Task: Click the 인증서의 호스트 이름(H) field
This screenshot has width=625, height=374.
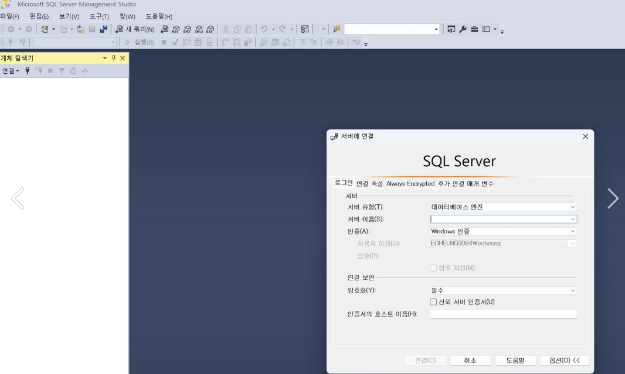Action: coord(503,314)
